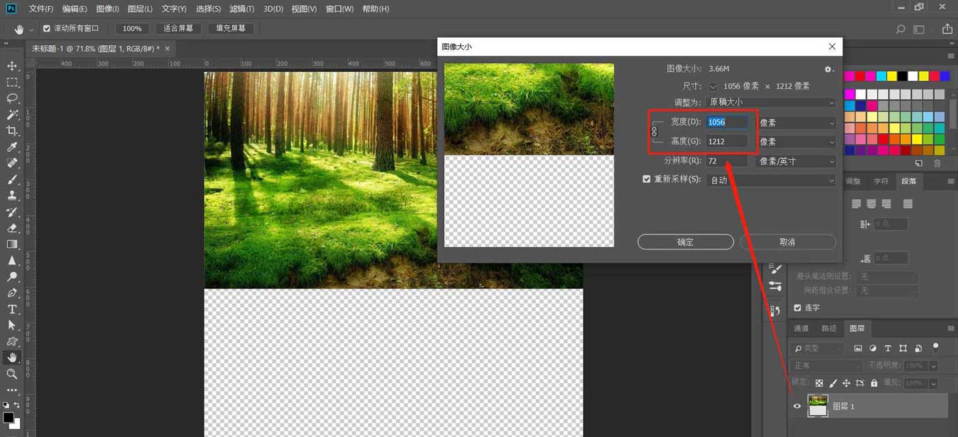Image resolution: width=958 pixels, height=437 pixels.
Task: Click the 宽度 input field
Action: tap(727, 122)
